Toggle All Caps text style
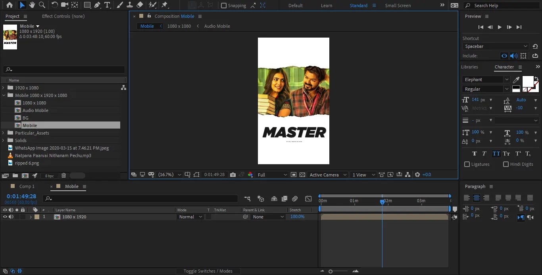Image resolution: width=542 pixels, height=275 pixels. click(x=496, y=154)
